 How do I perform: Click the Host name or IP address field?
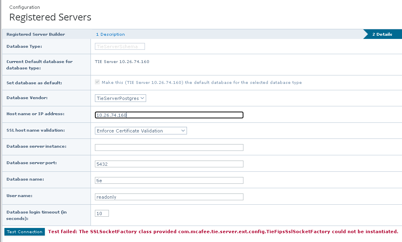coord(169,115)
